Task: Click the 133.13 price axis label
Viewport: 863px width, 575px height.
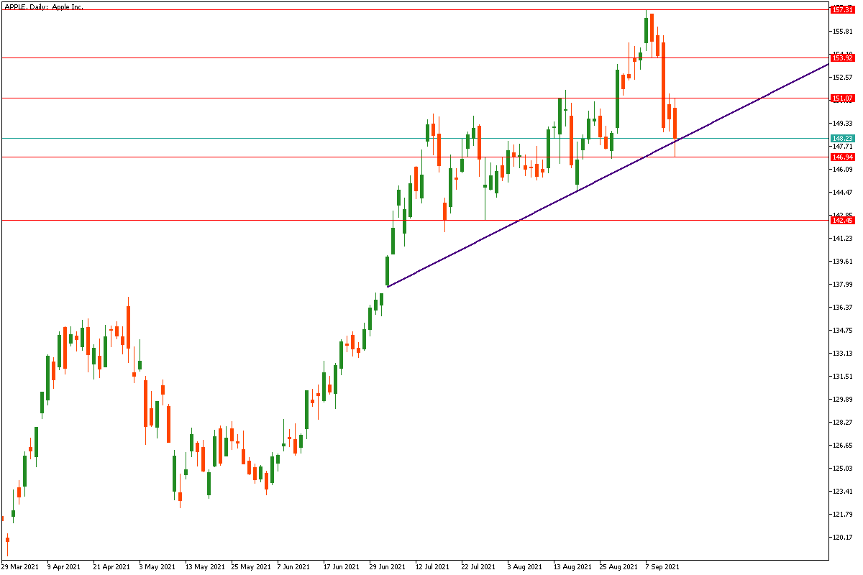Action: [x=842, y=354]
